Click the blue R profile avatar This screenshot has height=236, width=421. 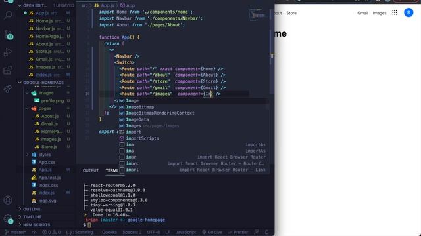[x=409, y=12]
